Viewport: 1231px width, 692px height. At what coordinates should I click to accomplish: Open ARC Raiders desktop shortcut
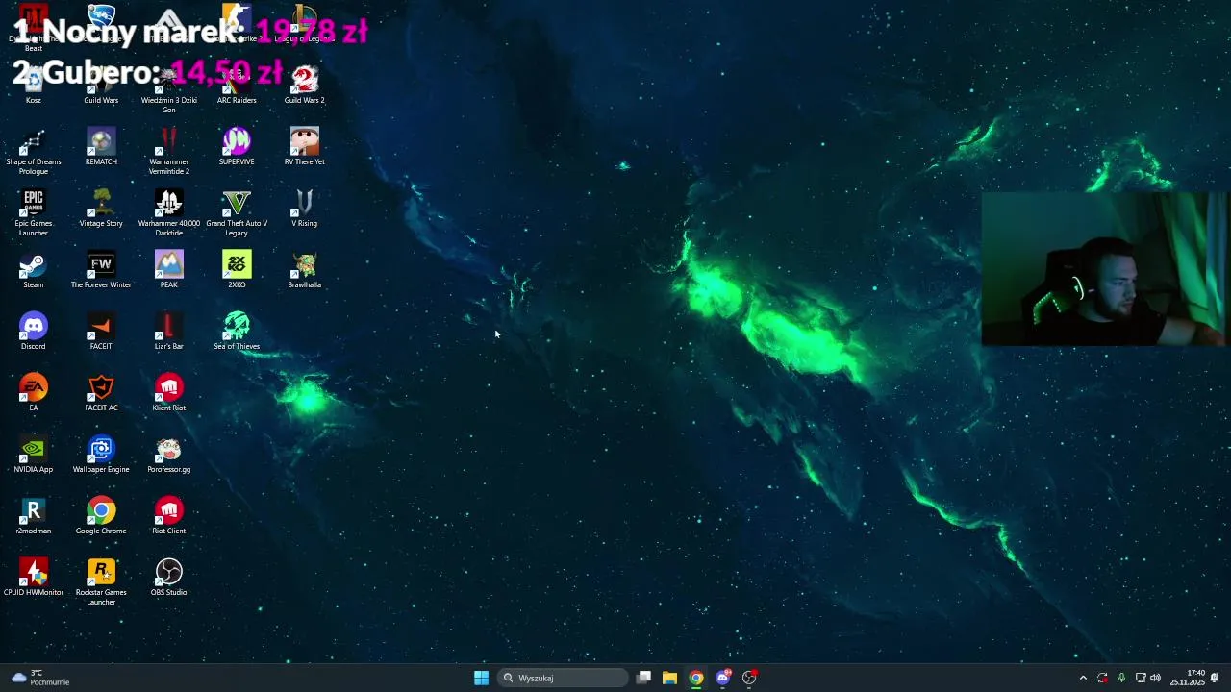point(237,85)
